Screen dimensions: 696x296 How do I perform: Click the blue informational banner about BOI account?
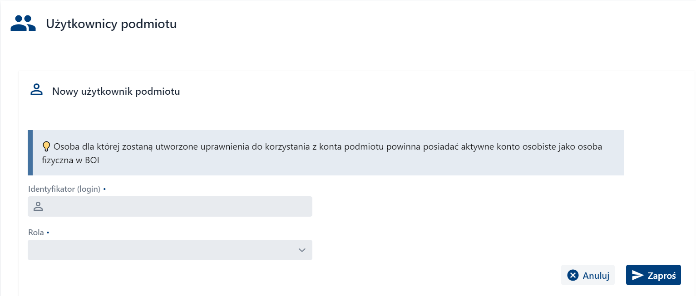(x=326, y=152)
